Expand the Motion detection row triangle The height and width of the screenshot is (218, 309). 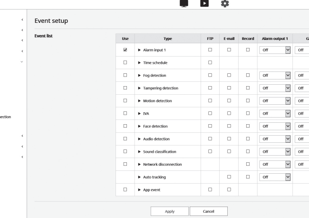[x=139, y=101]
